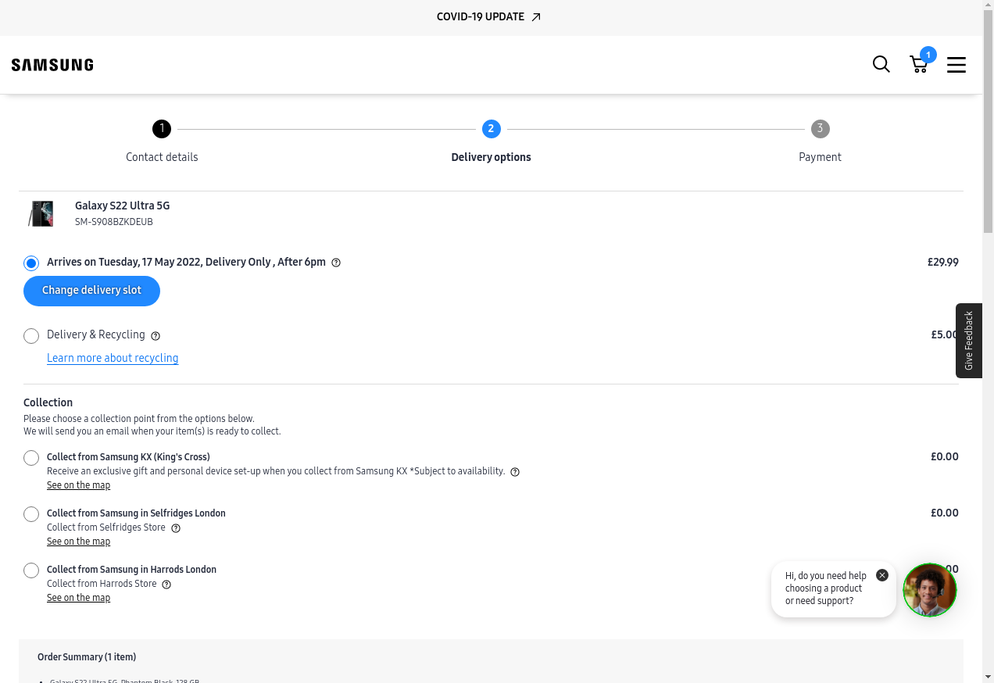The height and width of the screenshot is (683, 994).
Task: Click help icon next to delivery arrival time
Action: click(x=336, y=263)
